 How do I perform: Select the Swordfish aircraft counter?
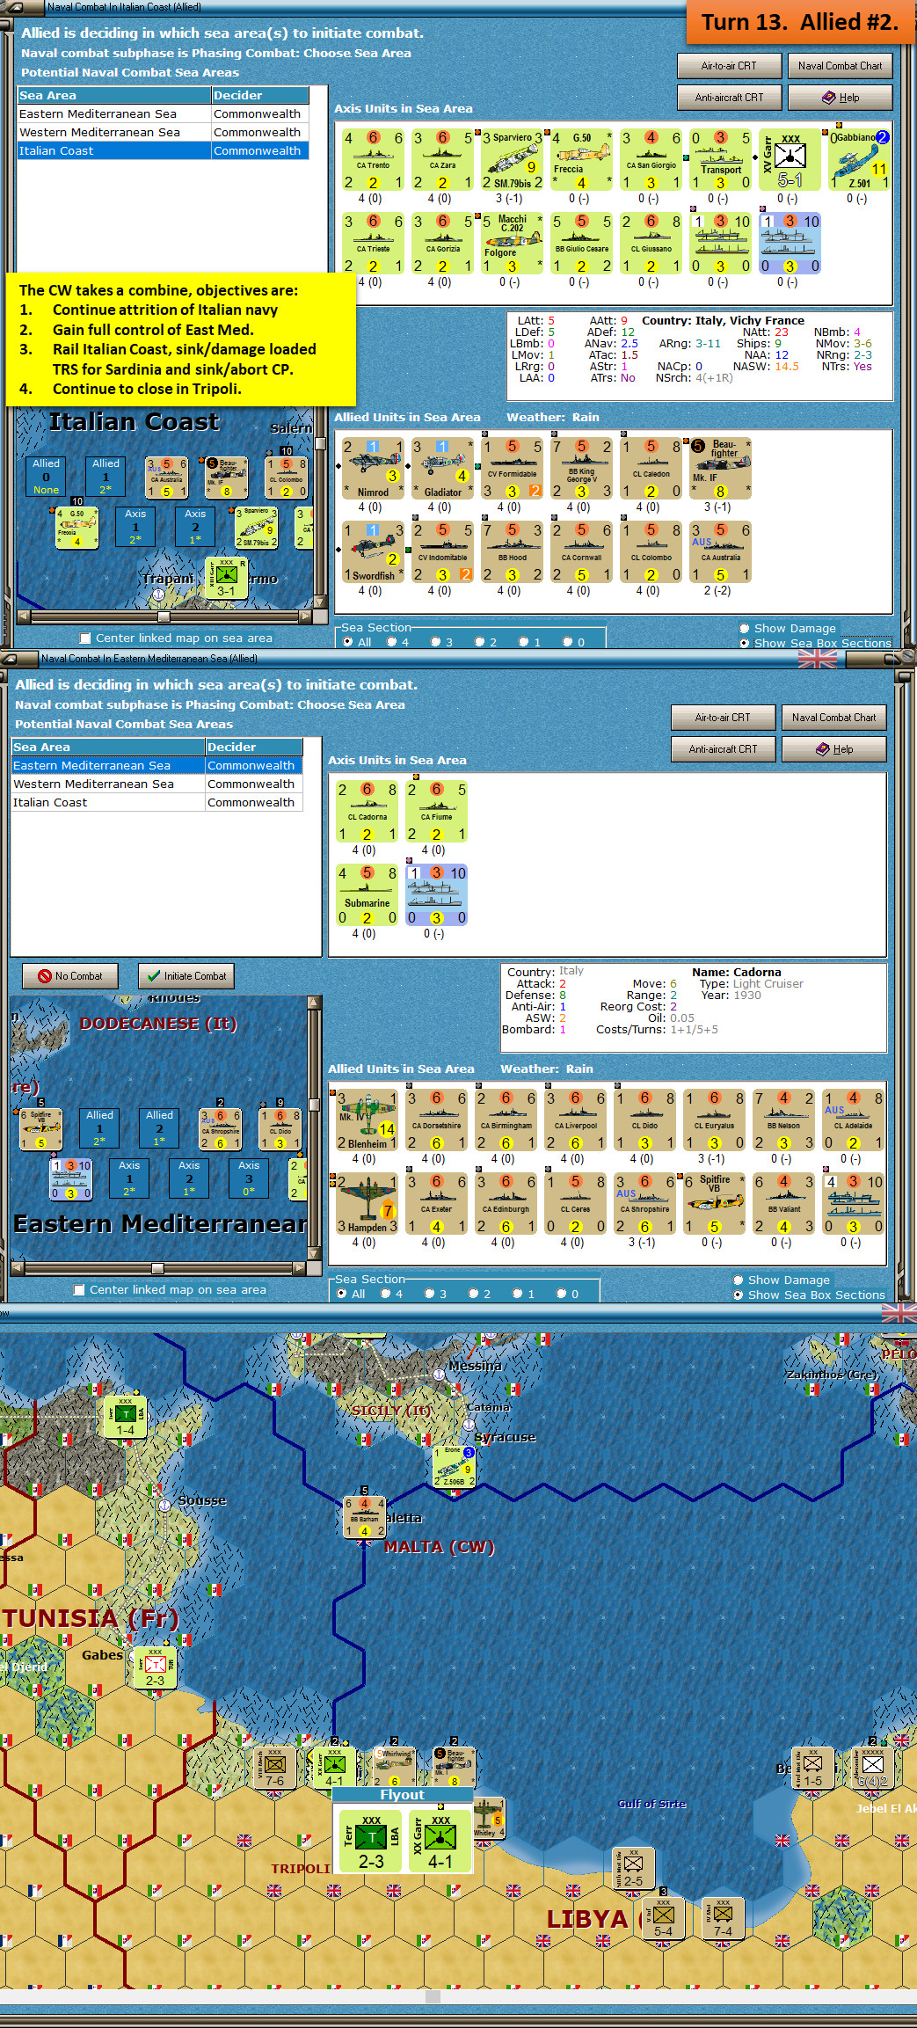coord(373,552)
